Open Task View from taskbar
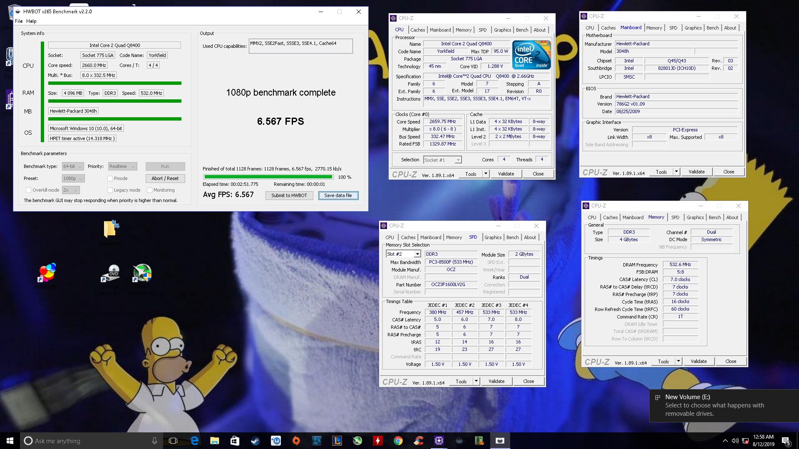 coord(173,441)
